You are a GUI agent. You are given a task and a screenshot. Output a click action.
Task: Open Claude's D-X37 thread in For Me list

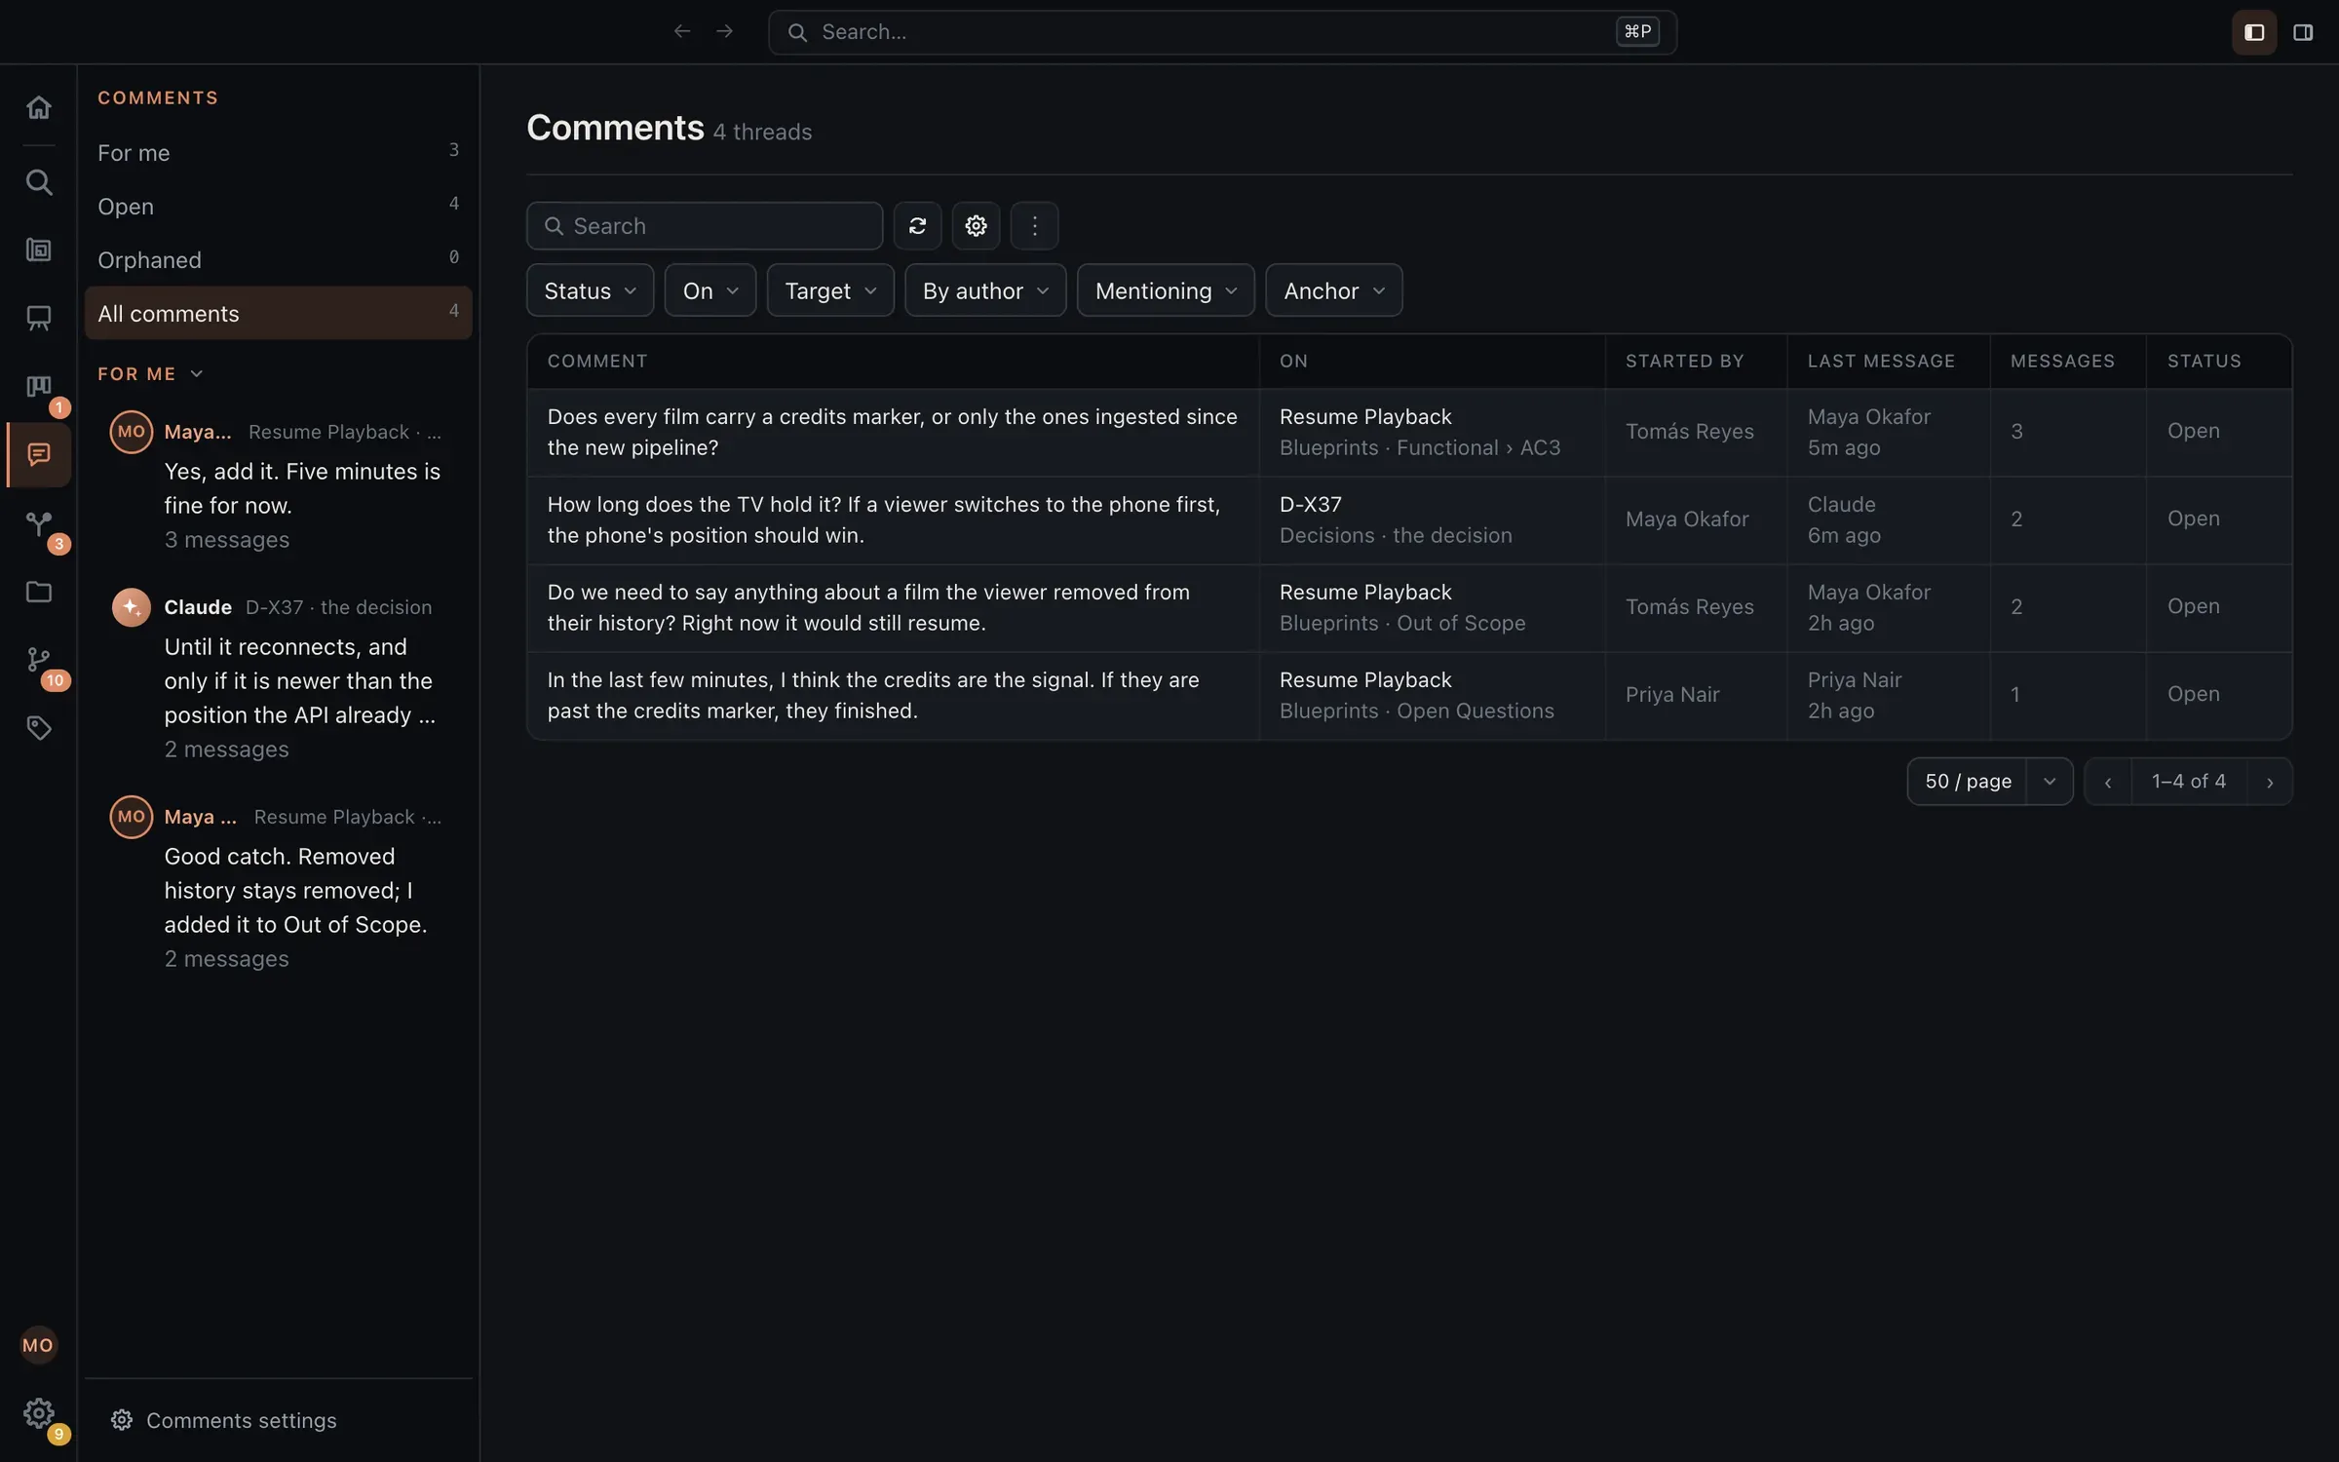(x=278, y=677)
